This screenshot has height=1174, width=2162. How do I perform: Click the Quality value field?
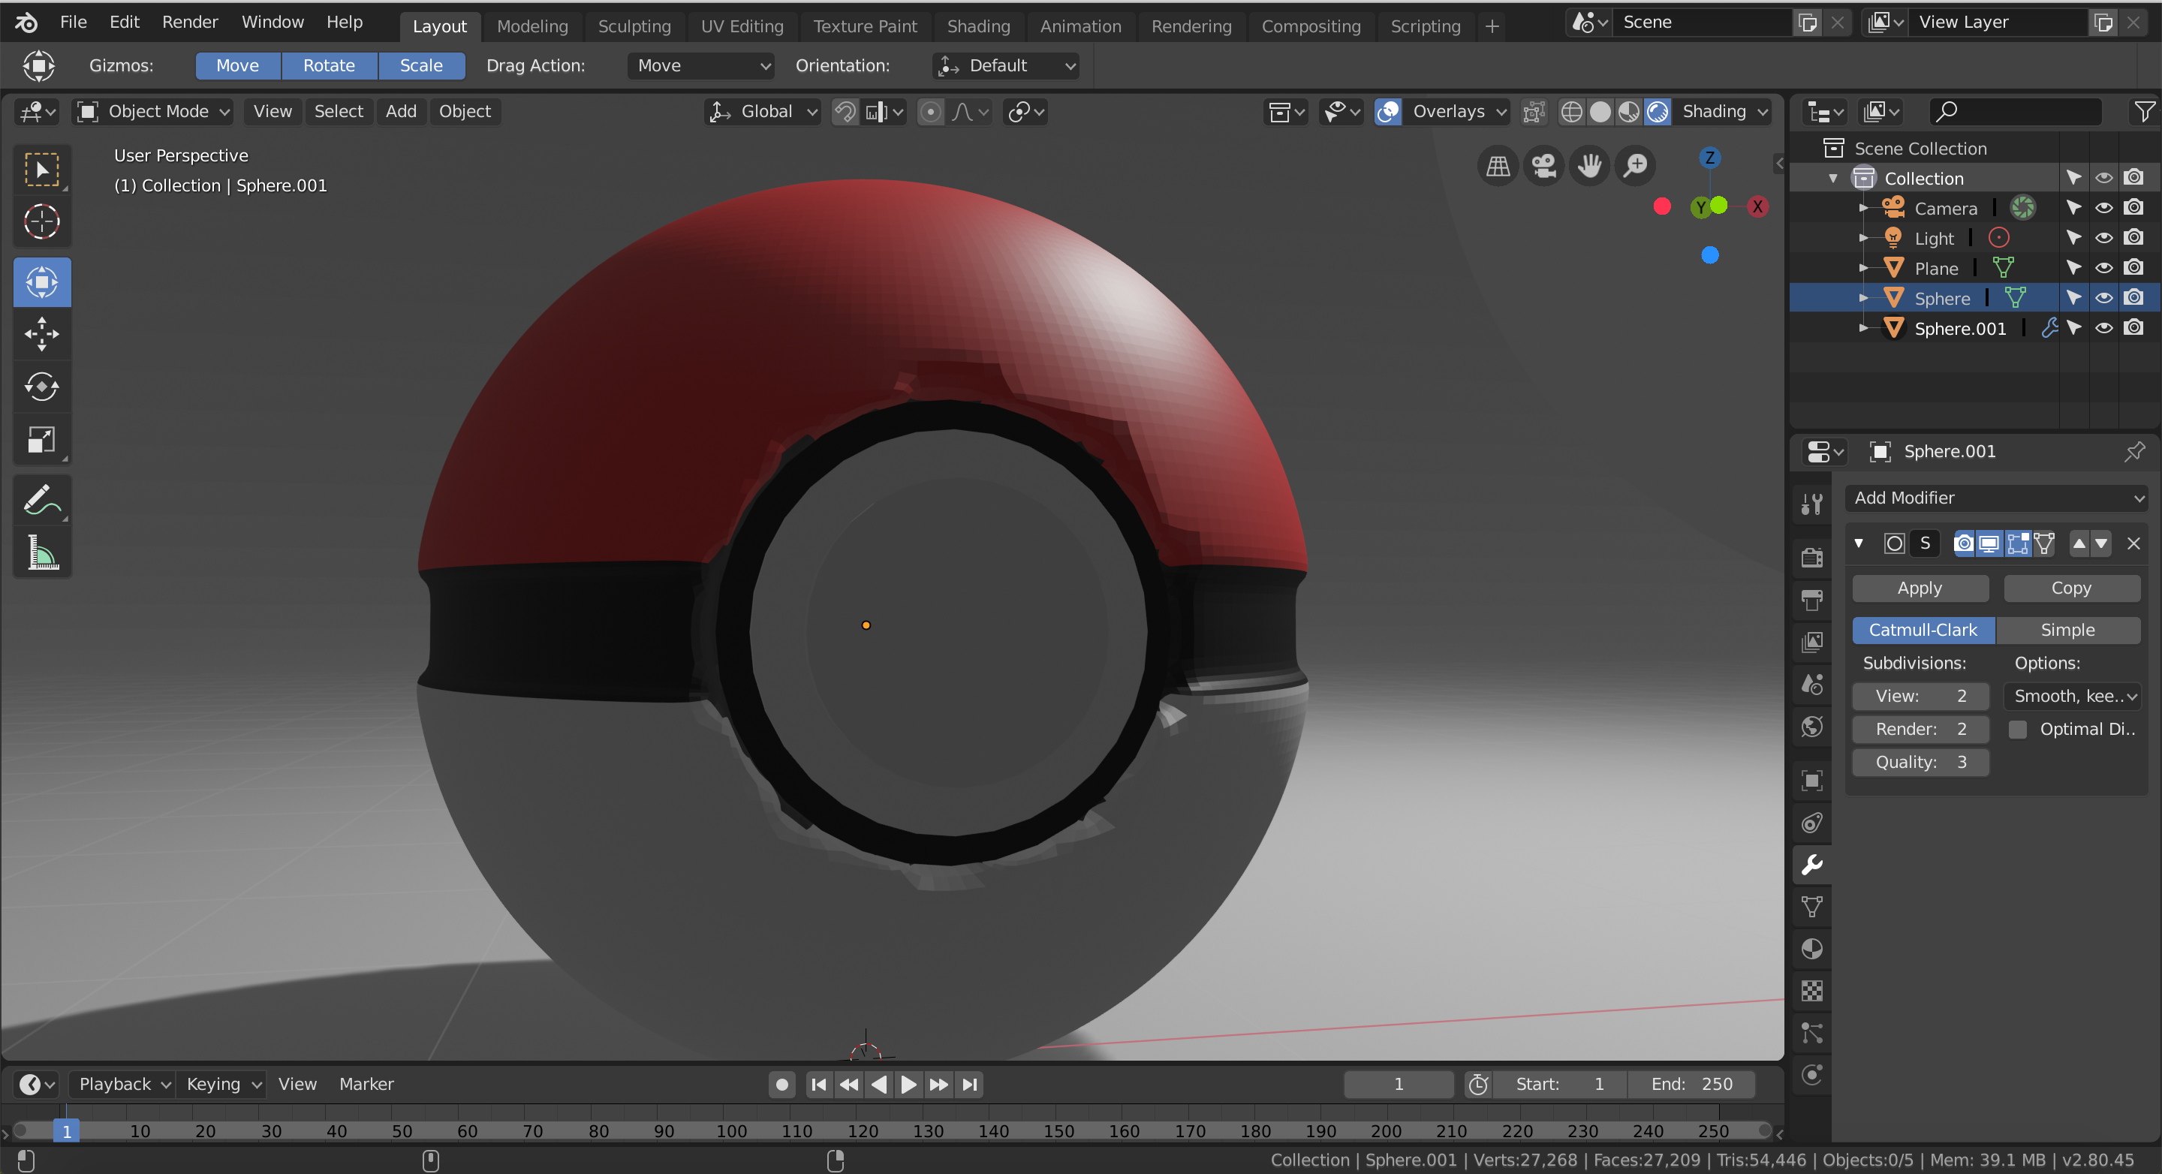[x=1920, y=762]
